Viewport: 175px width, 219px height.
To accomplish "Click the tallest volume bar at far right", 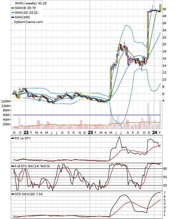I will tap(160, 115).
